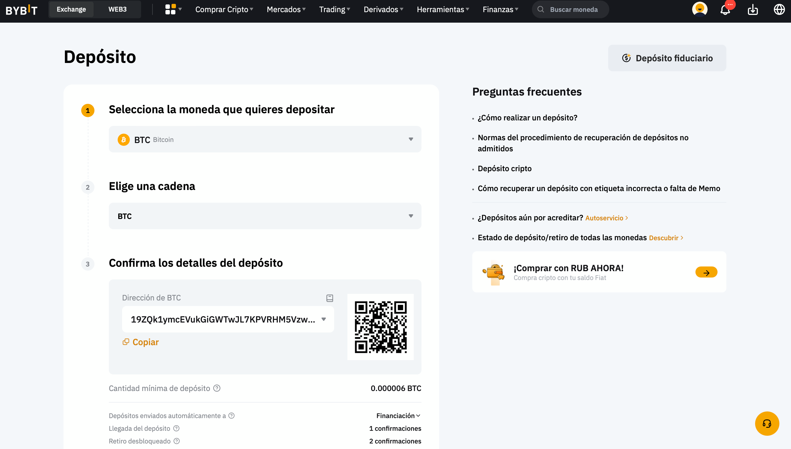The width and height of the screenshot is (791, 449).
Task: Open the notifications bell
Action: pyautogui.click(x=725, y=10)
